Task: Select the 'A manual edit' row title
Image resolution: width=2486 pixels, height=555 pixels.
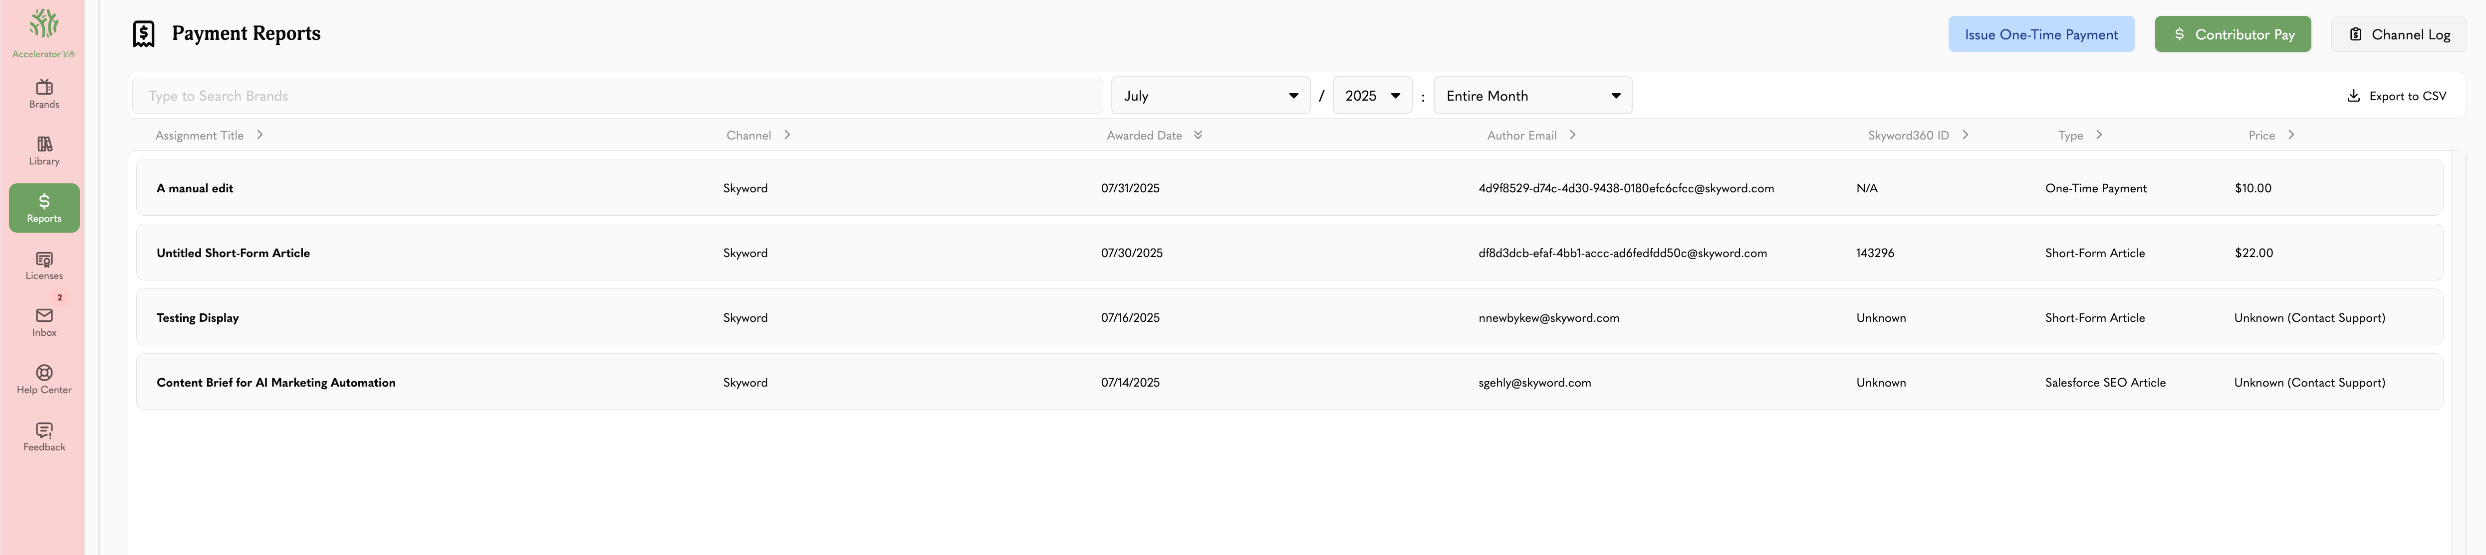Action: click(x=195, y=188)
